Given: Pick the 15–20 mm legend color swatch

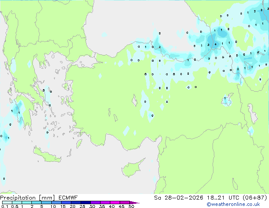Looking at the screenshot, I should tap(66, 202).
